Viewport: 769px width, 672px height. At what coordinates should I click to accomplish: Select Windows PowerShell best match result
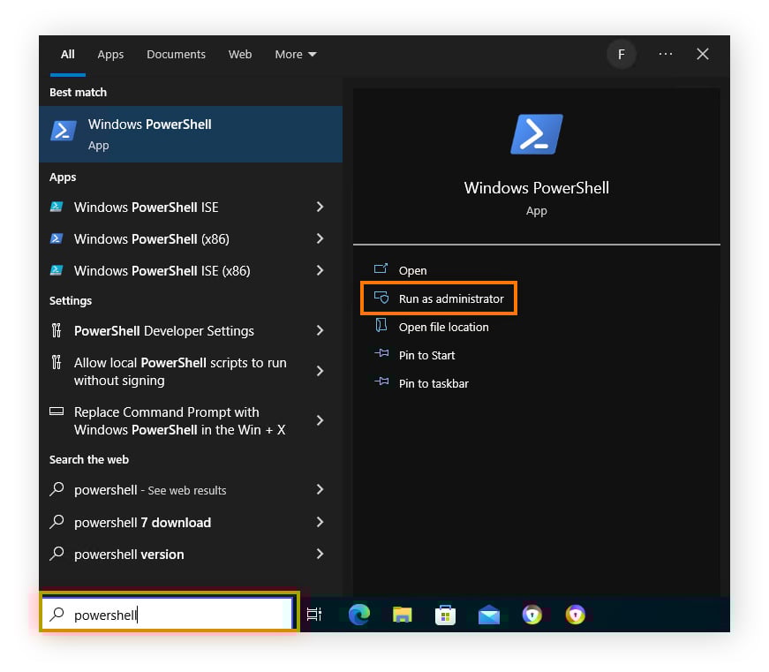[191, 134]
